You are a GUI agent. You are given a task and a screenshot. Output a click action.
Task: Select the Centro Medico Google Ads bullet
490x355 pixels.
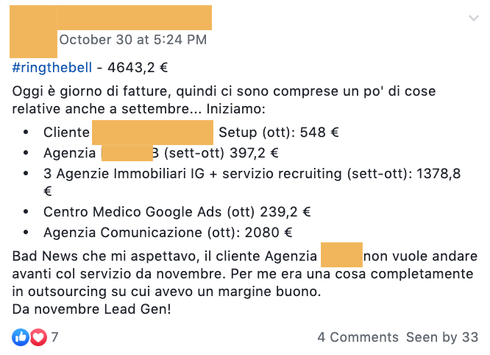(x=177, y=212)
